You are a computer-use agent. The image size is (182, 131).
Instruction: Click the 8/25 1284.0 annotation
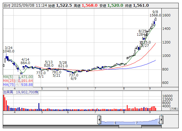(x=142, y=33)
